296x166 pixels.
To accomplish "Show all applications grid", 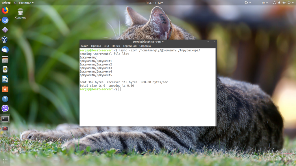I will 5,161.
